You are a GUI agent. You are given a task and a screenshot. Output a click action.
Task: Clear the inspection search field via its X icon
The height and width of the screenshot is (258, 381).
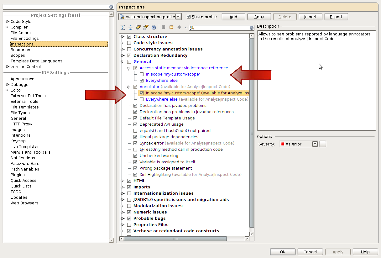point(252,28)
